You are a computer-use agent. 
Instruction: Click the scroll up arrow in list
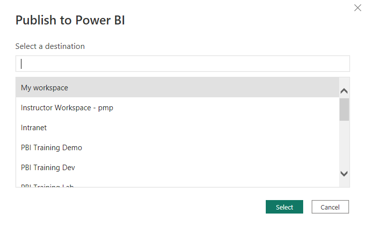coord(344,91)
